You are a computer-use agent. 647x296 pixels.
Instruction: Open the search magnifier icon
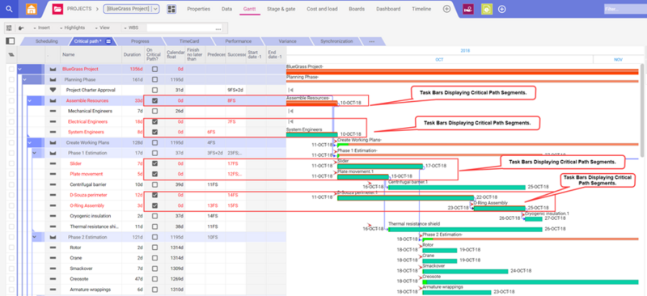9,9
